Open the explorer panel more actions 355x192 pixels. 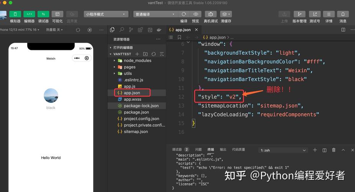(158, 39)
